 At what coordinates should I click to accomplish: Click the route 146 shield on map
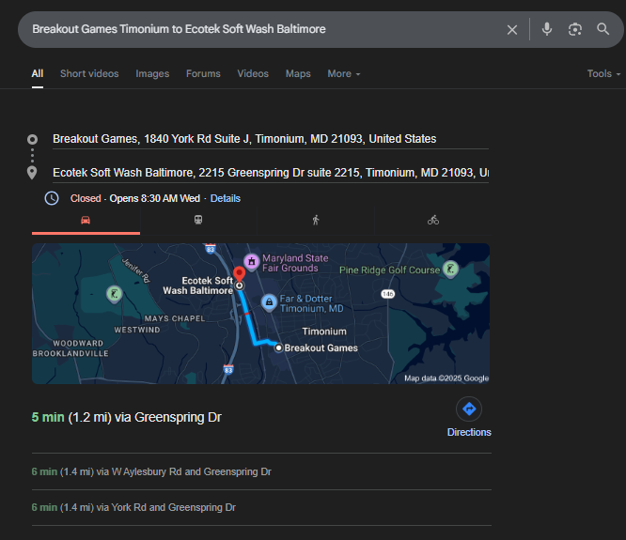pos(387,294)
